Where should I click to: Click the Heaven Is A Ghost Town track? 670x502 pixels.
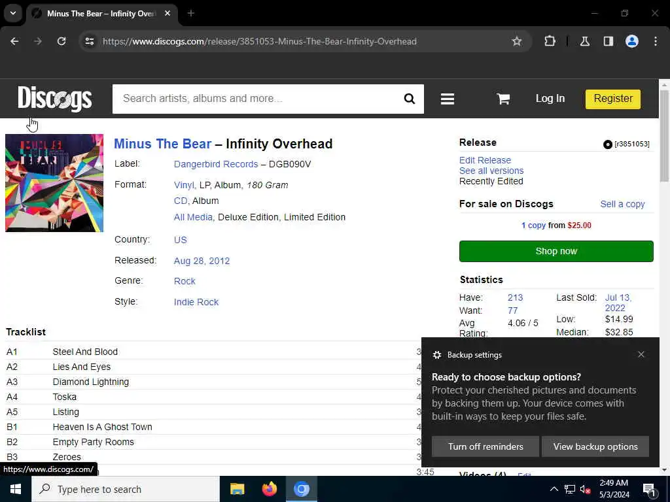[x=102, y=427]
